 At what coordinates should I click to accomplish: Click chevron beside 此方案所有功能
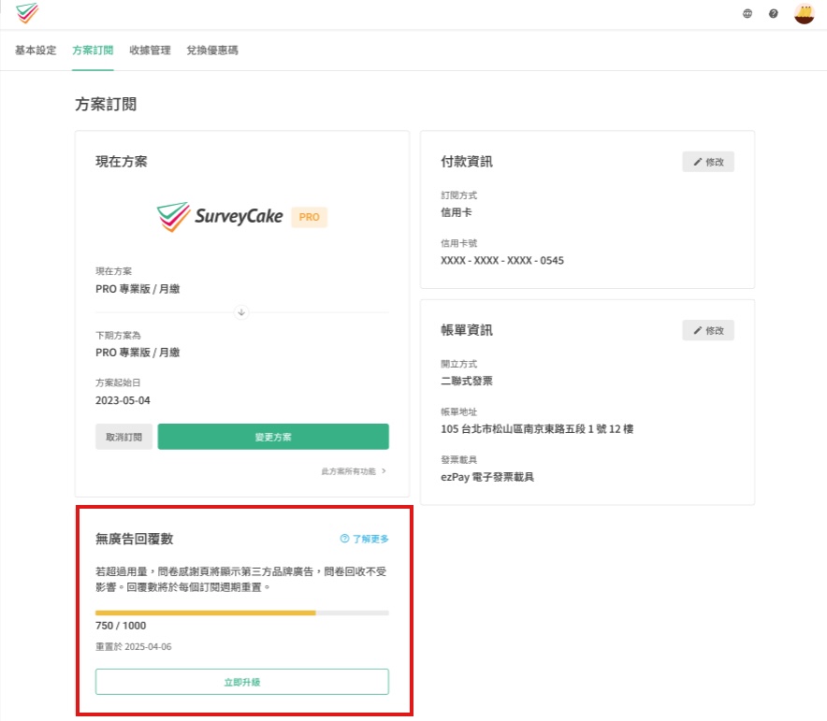pos(384,471)
